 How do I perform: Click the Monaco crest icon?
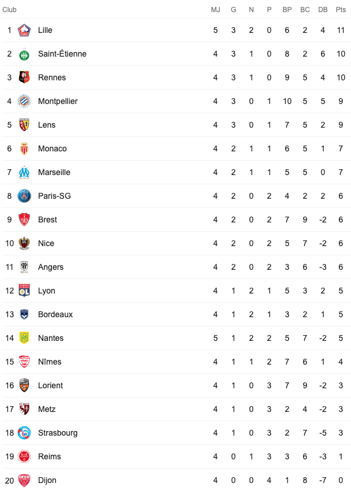[x=24, y=148]
